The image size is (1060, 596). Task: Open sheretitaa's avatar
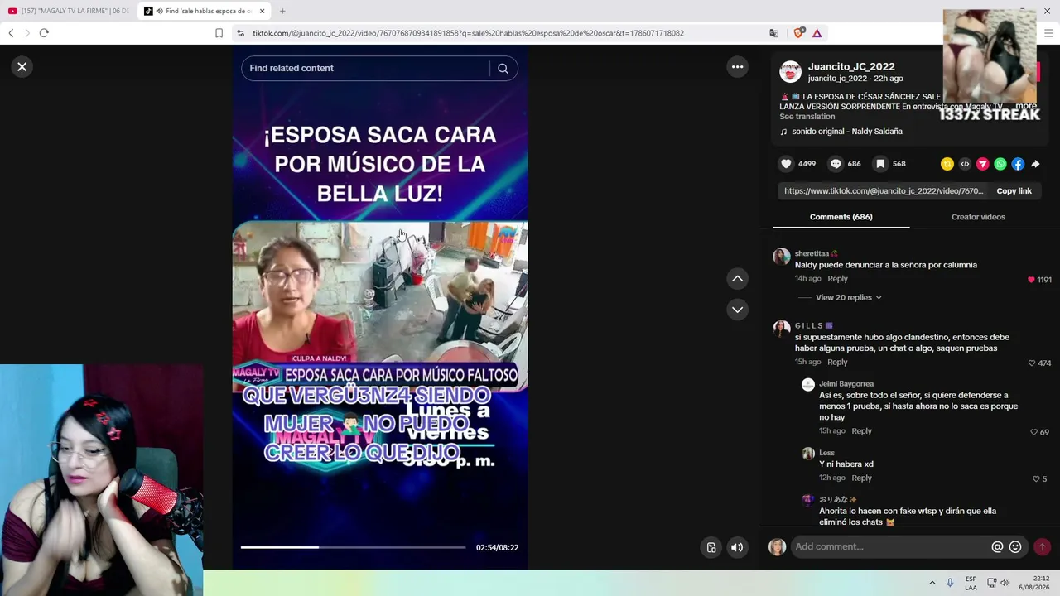(x=781, y=257)
